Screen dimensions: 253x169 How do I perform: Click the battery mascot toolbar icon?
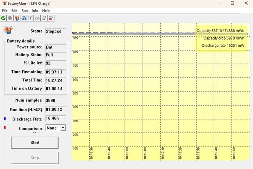point(17,18)
